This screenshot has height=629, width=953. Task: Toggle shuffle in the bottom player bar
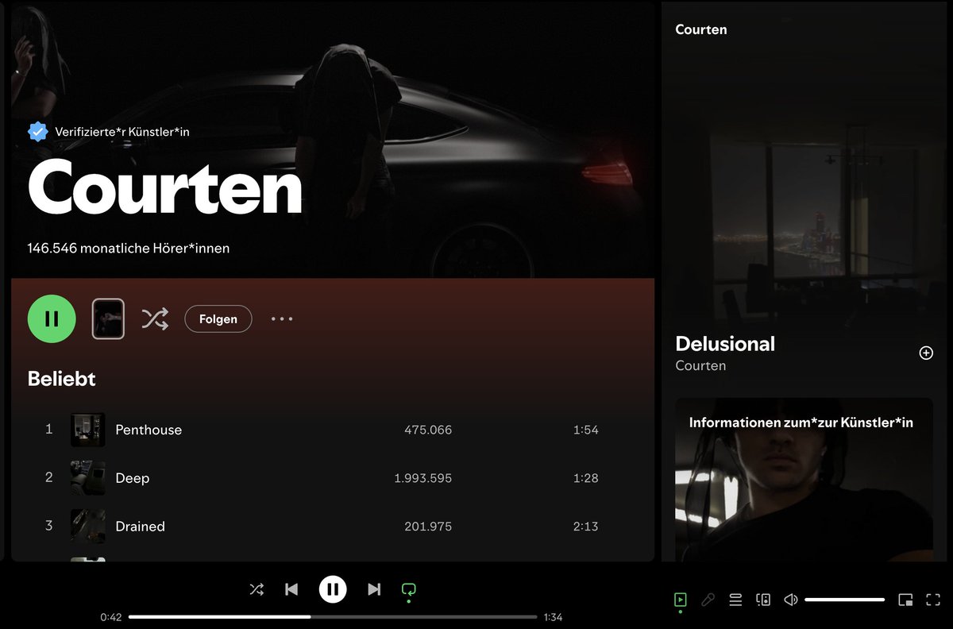(x=257, y=589)
